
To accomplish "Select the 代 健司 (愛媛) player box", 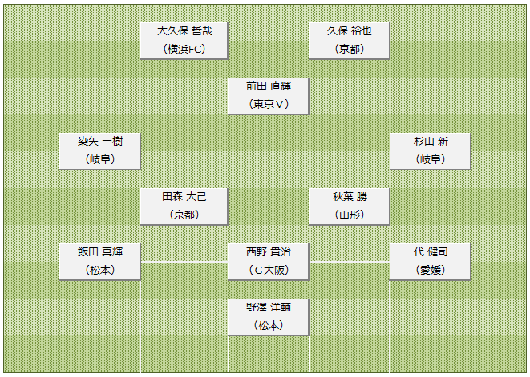I will point(430,262).
